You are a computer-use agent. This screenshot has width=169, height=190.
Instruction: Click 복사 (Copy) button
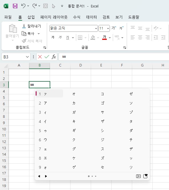click(x=28, y=34)
